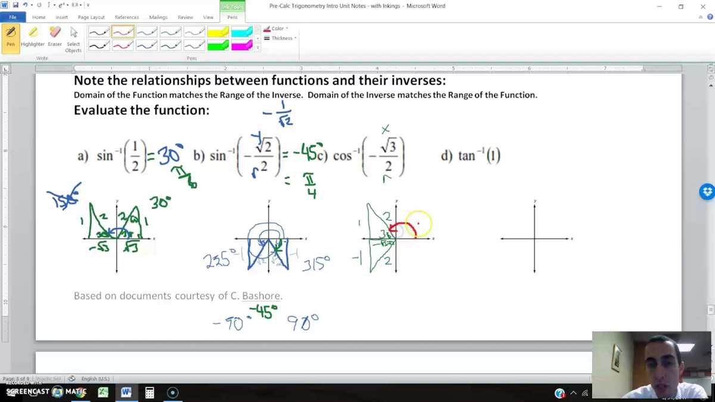Click the tray help icon
This screenshot has height=402, width=715.
point(559,393)
